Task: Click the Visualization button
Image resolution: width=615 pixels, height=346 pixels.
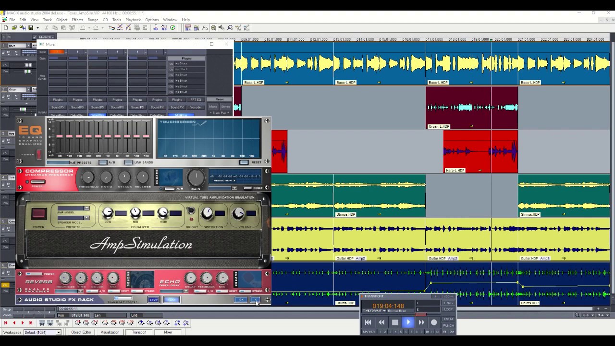Action: point(110,333)
